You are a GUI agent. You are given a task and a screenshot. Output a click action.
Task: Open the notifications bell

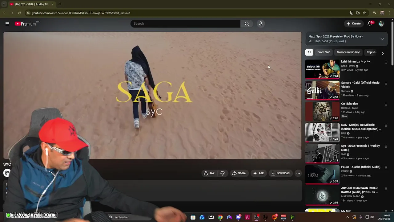point(370,24)
